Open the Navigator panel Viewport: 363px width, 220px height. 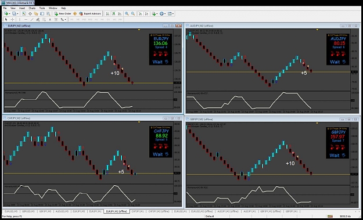click(x=36, y=14)
